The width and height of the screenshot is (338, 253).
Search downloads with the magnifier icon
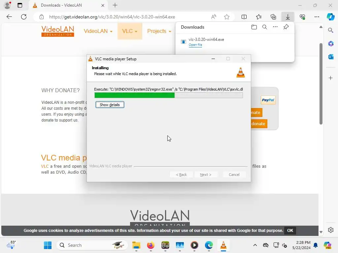265,27
